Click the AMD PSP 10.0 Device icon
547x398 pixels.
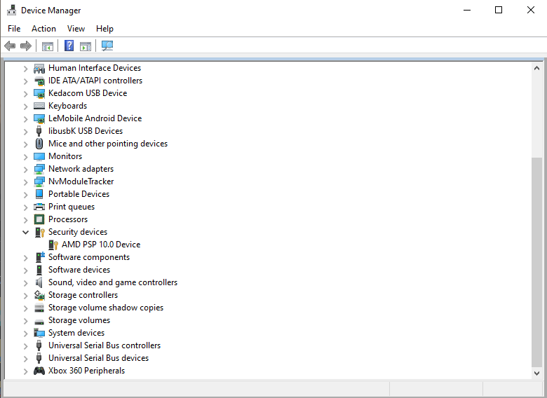(53, 245)
